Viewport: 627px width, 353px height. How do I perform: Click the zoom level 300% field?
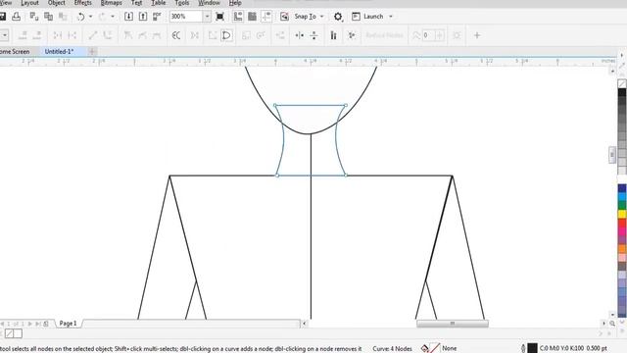(x=186, y=17)
